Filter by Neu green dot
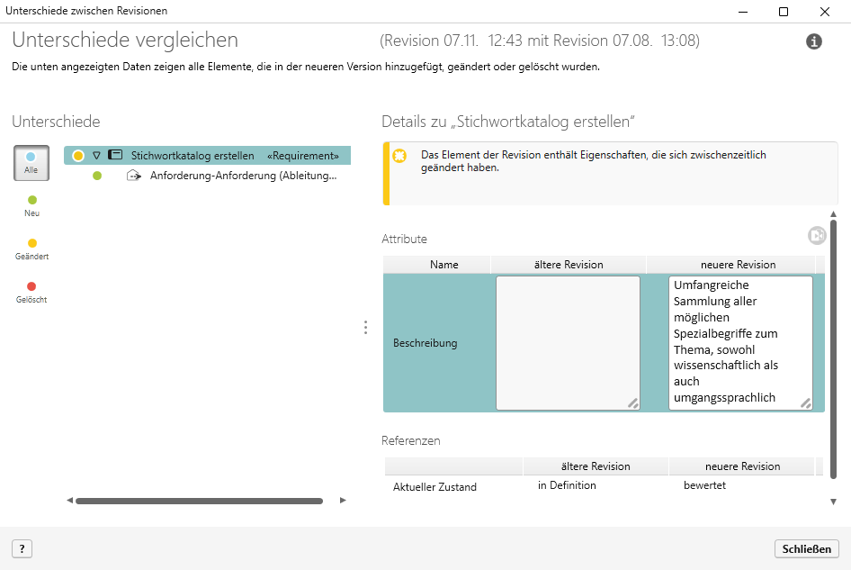851x570 pixels. pyautogui.click(x=32, y=201)
